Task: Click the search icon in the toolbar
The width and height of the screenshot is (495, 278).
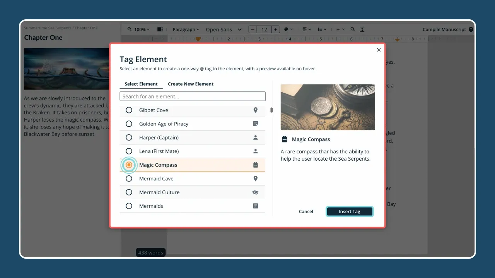Action: (352, 29)
